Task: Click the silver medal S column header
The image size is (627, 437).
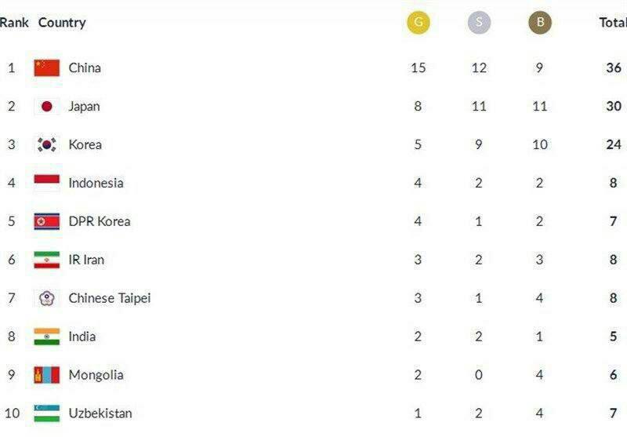Action: click(479, 22)
